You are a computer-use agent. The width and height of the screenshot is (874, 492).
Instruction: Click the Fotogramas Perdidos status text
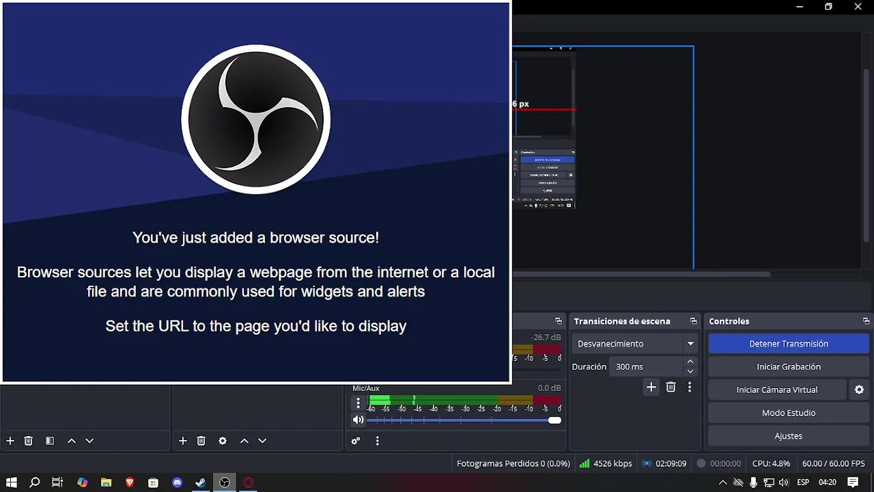(x=513, y=463)
